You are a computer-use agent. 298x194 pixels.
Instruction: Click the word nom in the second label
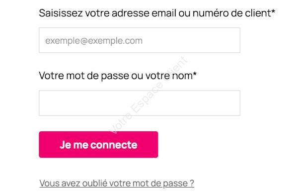coord(182,76)
